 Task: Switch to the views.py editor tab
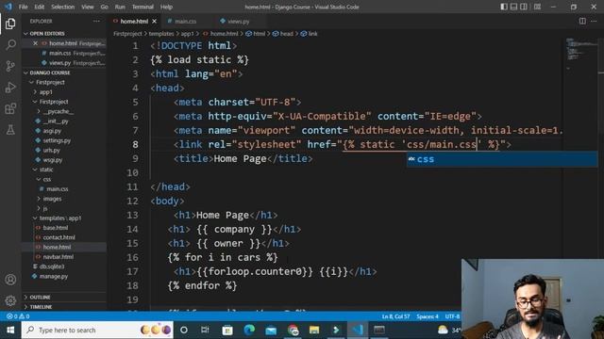click(x=238, y=22)
